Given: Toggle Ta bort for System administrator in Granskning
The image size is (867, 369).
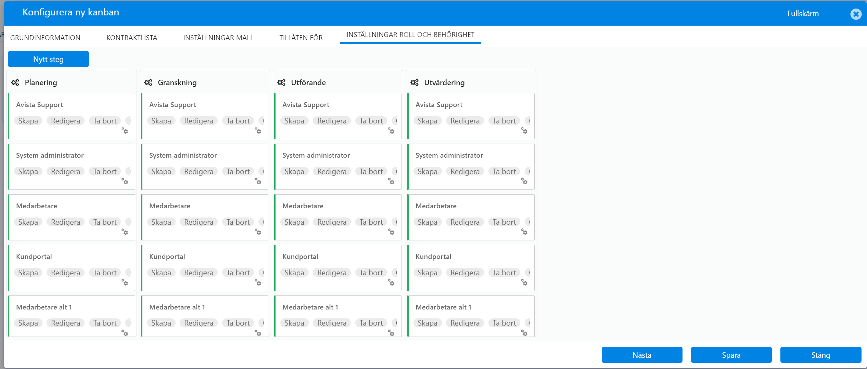Looking at the screenshot, I should click(238, 171).
